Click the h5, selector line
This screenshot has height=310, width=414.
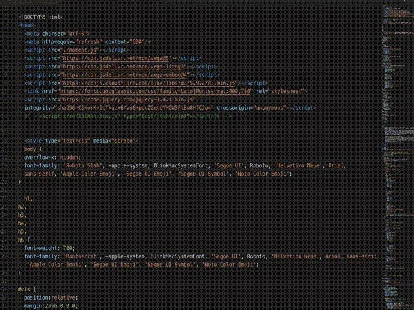[22, 232]
